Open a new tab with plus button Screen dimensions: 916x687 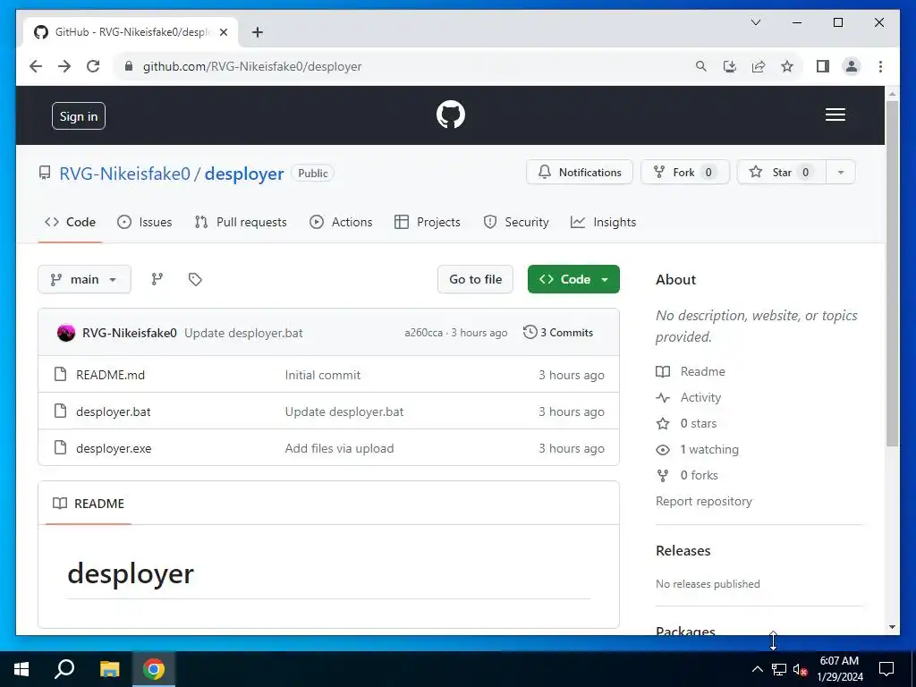pyautogui.click(x=257, y=32)
